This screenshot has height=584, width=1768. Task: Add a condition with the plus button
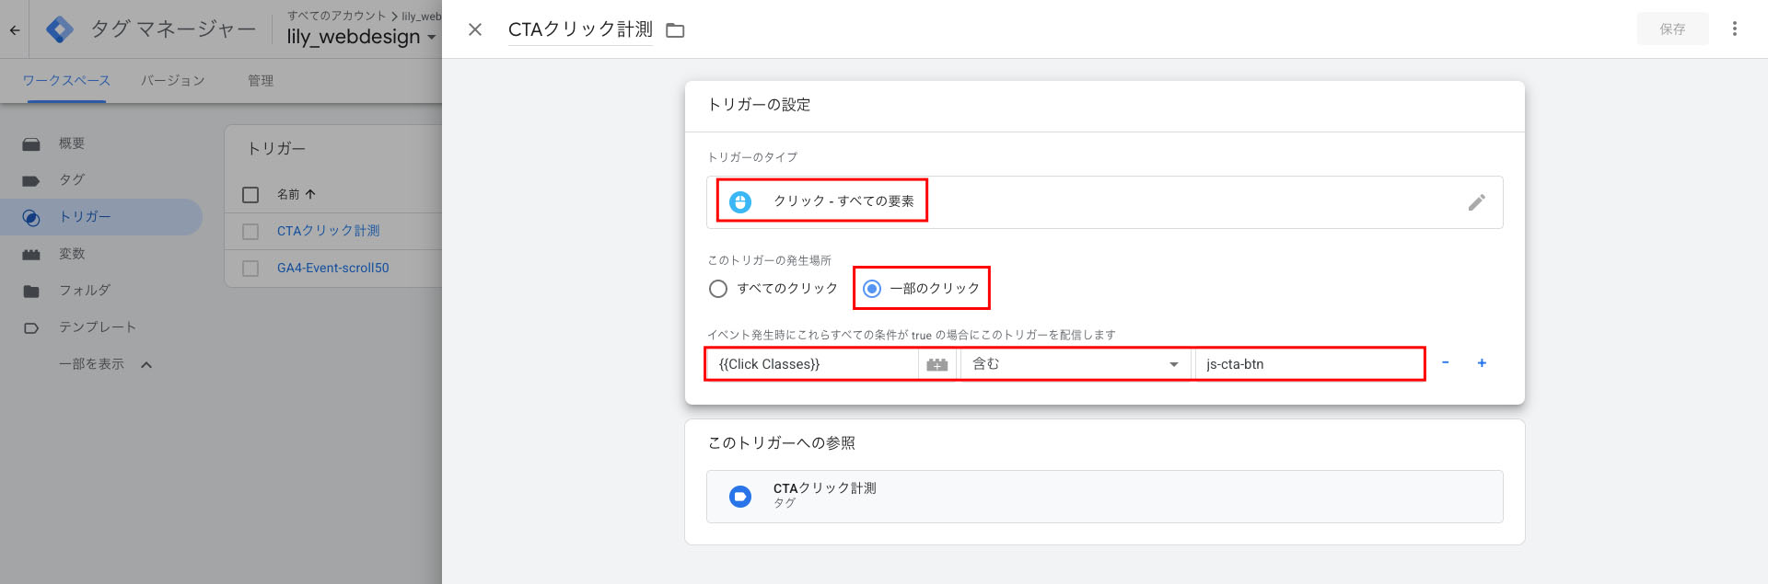(x=1482, y=363)
